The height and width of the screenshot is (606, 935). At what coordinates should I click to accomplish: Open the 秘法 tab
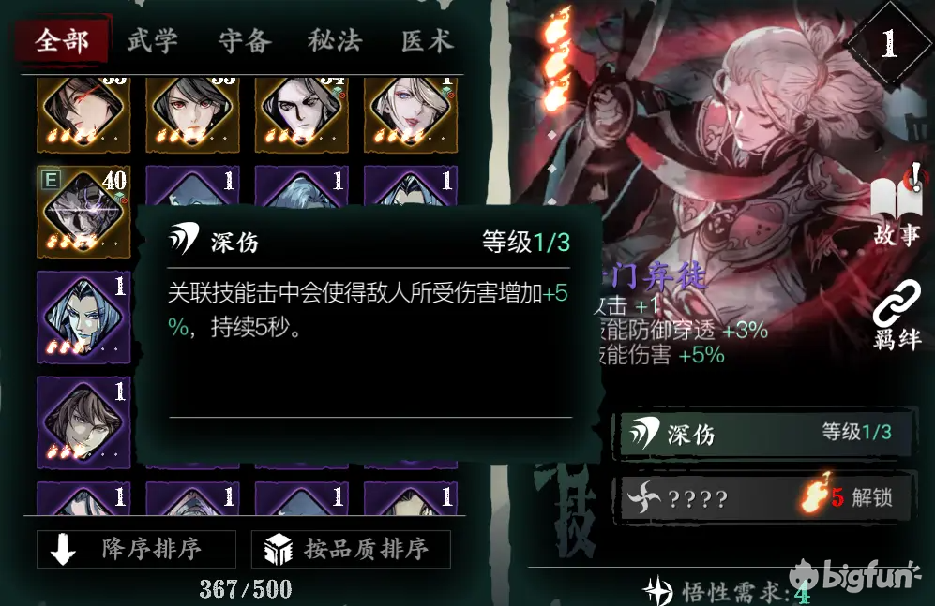[335, 41]
